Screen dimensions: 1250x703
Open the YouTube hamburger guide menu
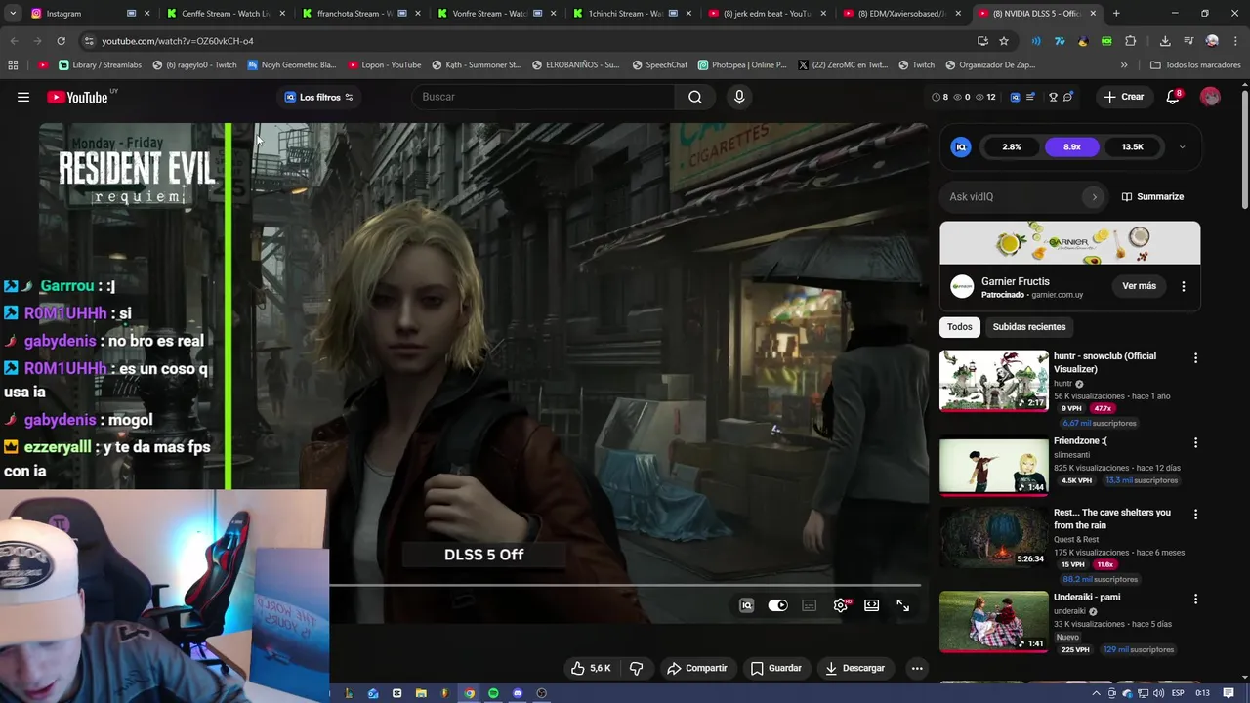[x=23, y=97]
